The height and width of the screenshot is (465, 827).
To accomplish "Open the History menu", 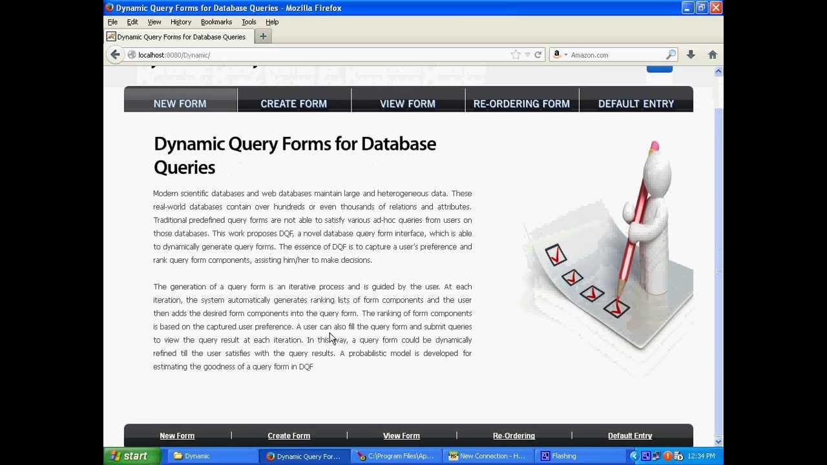I will point(181,22).
